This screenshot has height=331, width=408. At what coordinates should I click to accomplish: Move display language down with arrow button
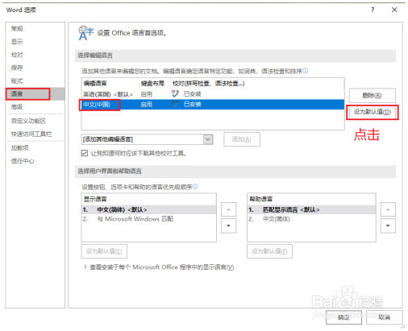pyautogui.click(x=228, y=225)
